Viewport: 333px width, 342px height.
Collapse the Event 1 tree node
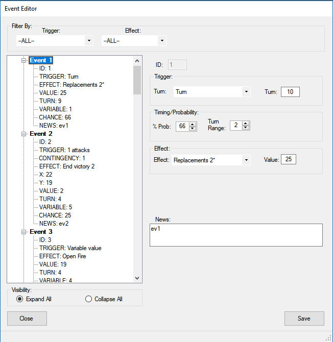pyautogui.click(x=23, y=60)
